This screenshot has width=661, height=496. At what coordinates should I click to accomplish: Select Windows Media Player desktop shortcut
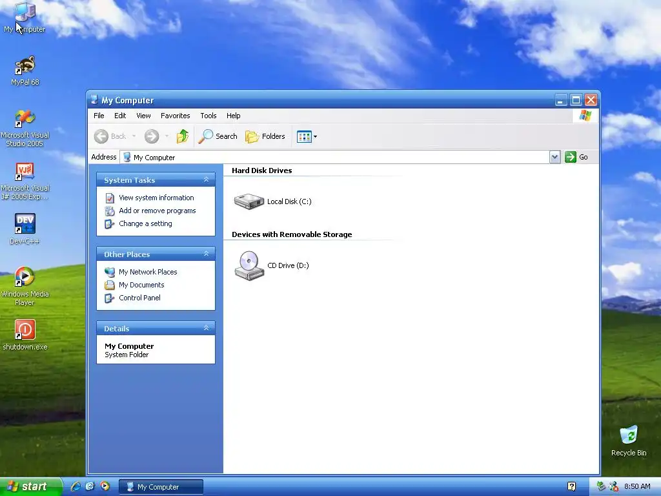click(x=25, y=286)
